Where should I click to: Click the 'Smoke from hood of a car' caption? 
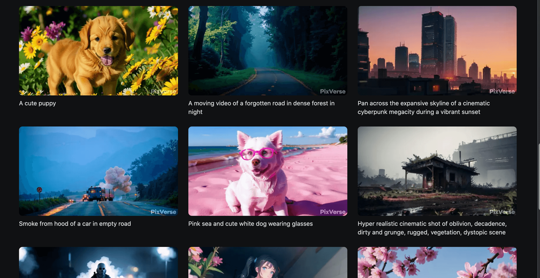pyautogui.click(x=75, y=223)
